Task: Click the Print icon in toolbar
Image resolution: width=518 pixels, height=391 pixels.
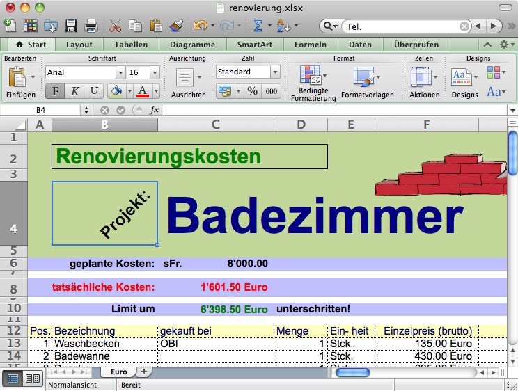Action: click(x=91, y=26)
